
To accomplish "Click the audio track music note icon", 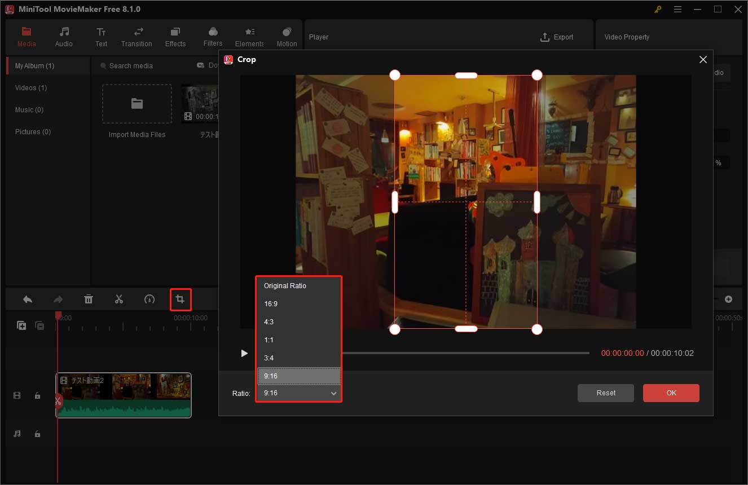I will pyautogui.click(x=17, y=434).
